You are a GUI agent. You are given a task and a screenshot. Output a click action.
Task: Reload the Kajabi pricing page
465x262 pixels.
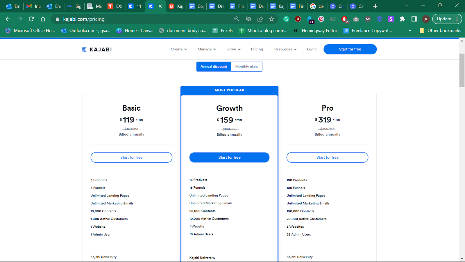coord(31,19)
